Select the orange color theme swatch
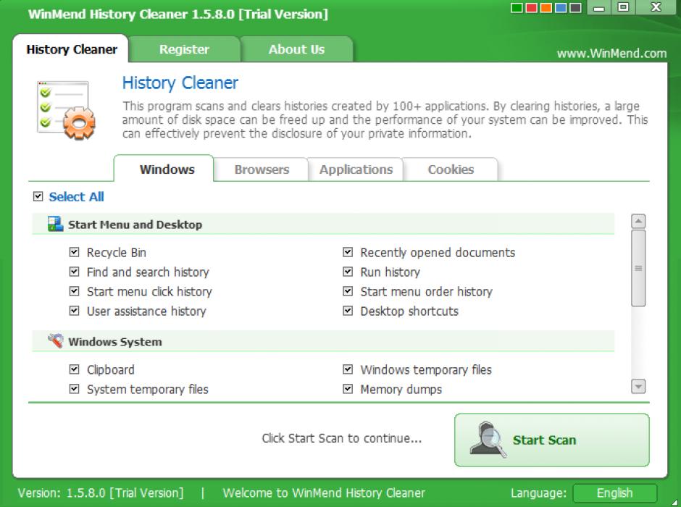681x507 pixels. pos(546,8)
